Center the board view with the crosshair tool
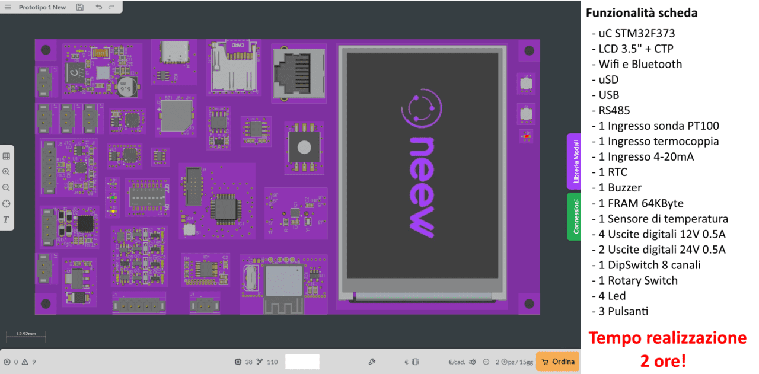Screen dimensions: 759x374 [7, 203]
